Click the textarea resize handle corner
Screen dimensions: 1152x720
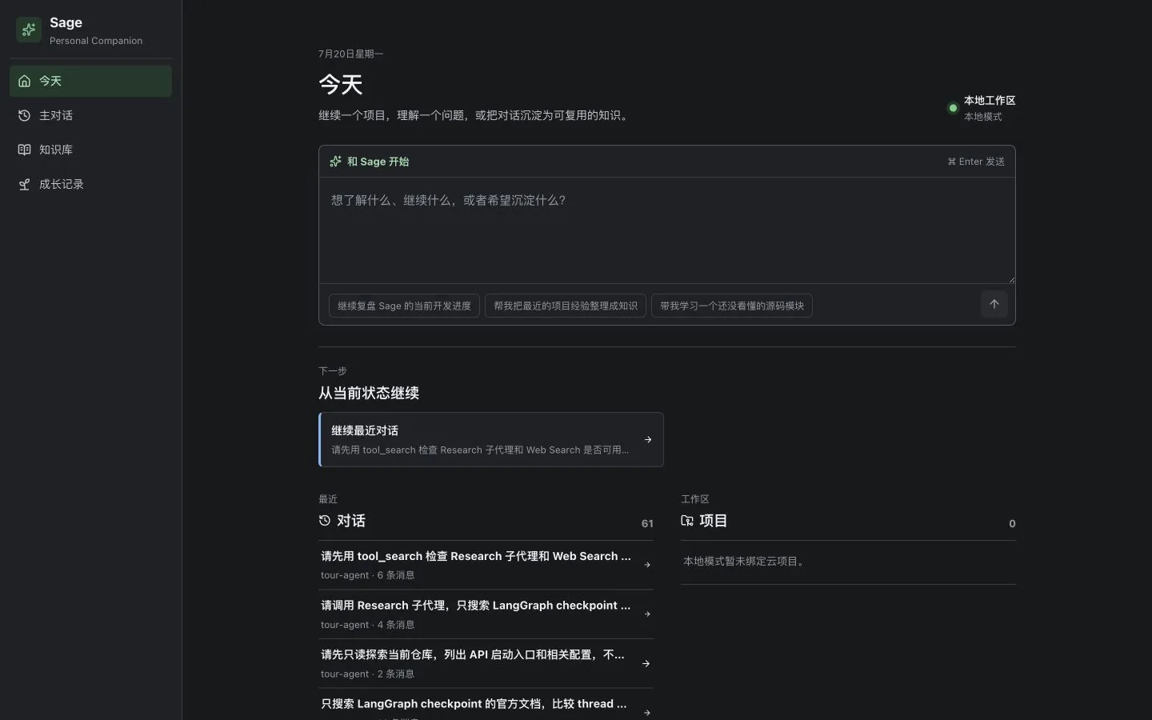(1011, 279)
